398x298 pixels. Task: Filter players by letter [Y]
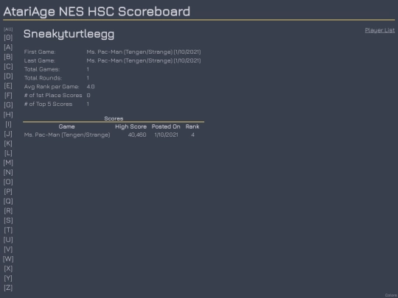point(8,278)
